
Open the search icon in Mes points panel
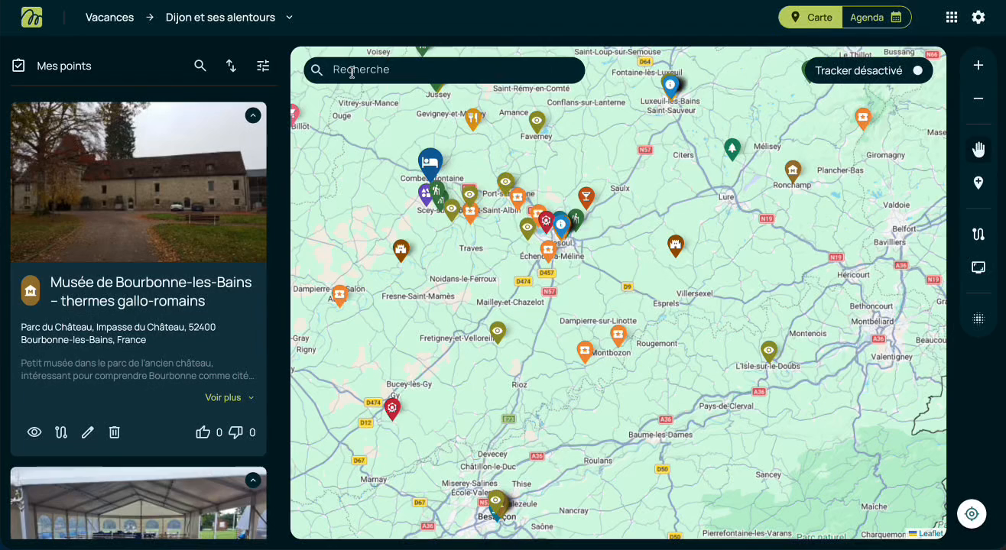click(x=200, y=66)
